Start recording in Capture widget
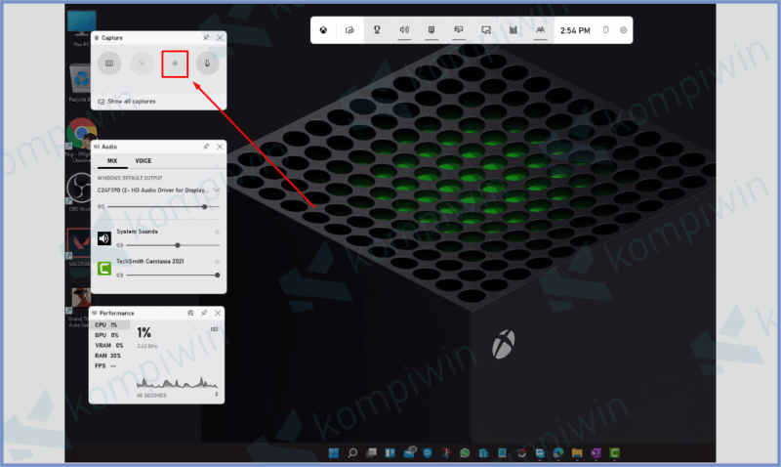 pos(175,64)
